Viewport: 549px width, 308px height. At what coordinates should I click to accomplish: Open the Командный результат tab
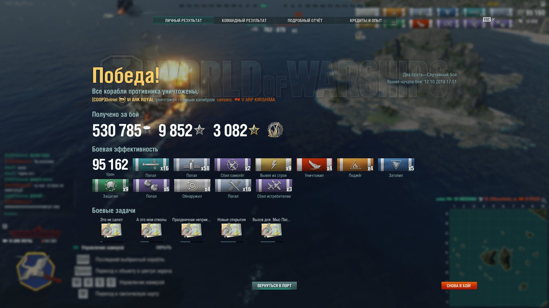pyautogui.click(x=244, y=21)
